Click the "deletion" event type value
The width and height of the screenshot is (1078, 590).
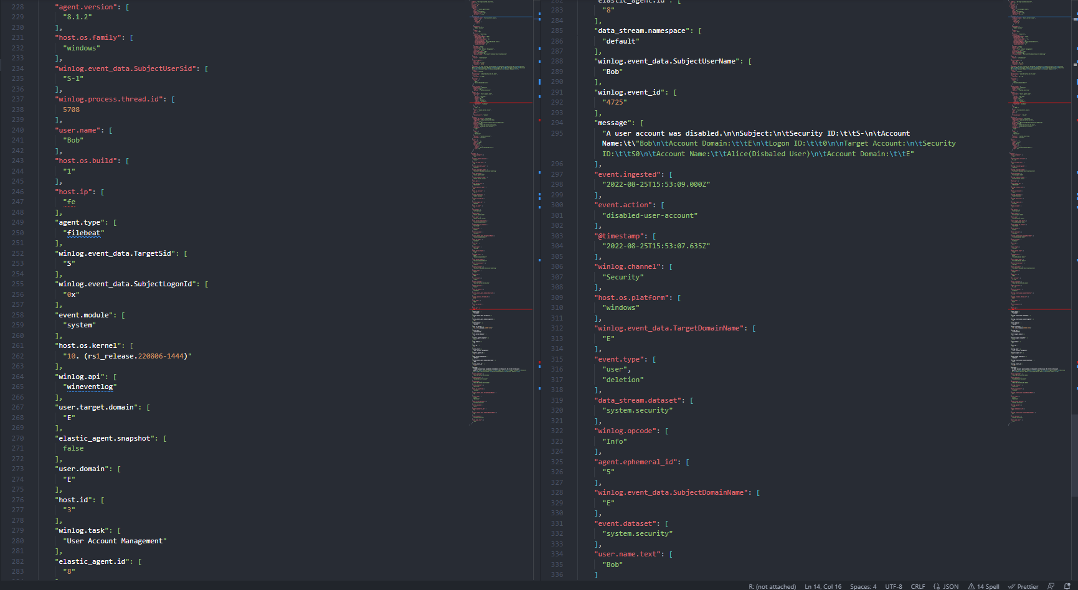623,380
